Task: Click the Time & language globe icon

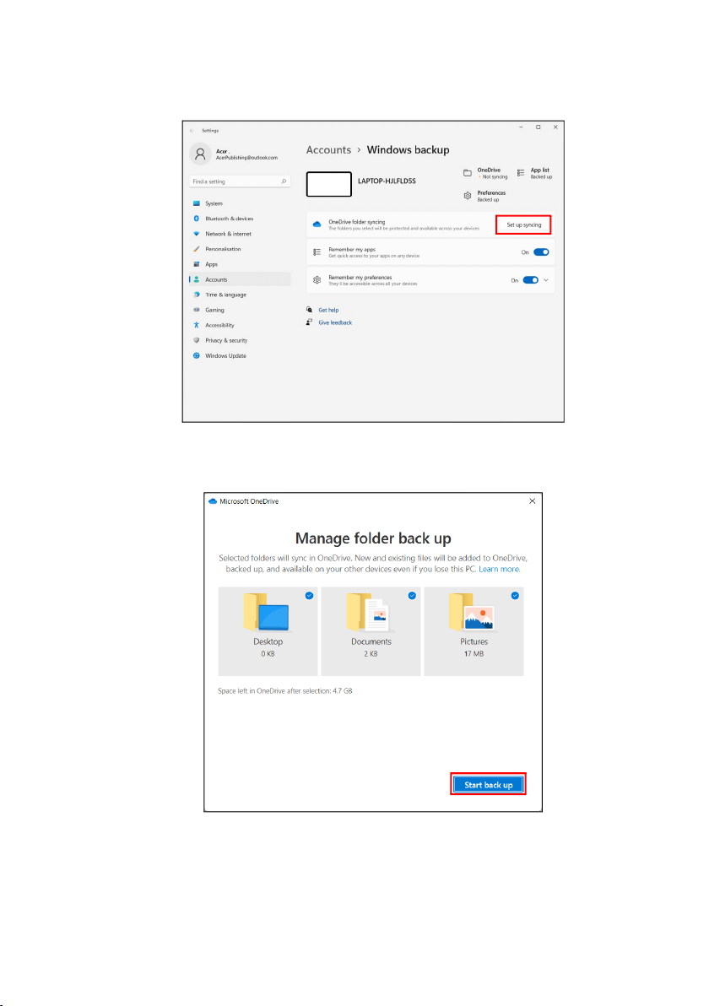Action: 197,295
